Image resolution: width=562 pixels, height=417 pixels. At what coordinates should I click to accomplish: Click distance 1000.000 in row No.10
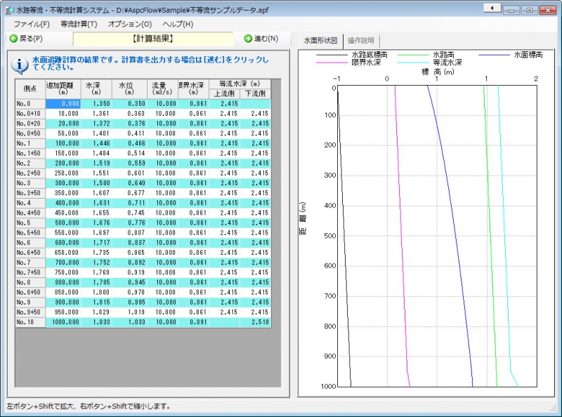click(63, 322)
